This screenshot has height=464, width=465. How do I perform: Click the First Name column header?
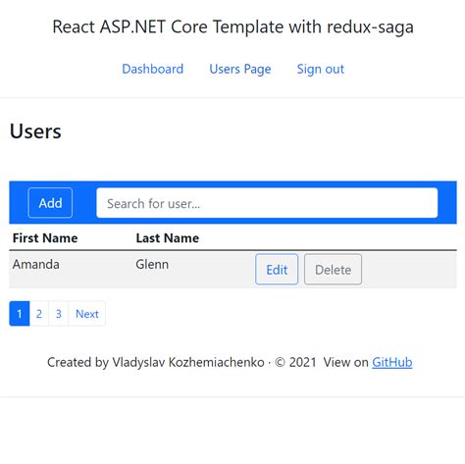[45, 237]
